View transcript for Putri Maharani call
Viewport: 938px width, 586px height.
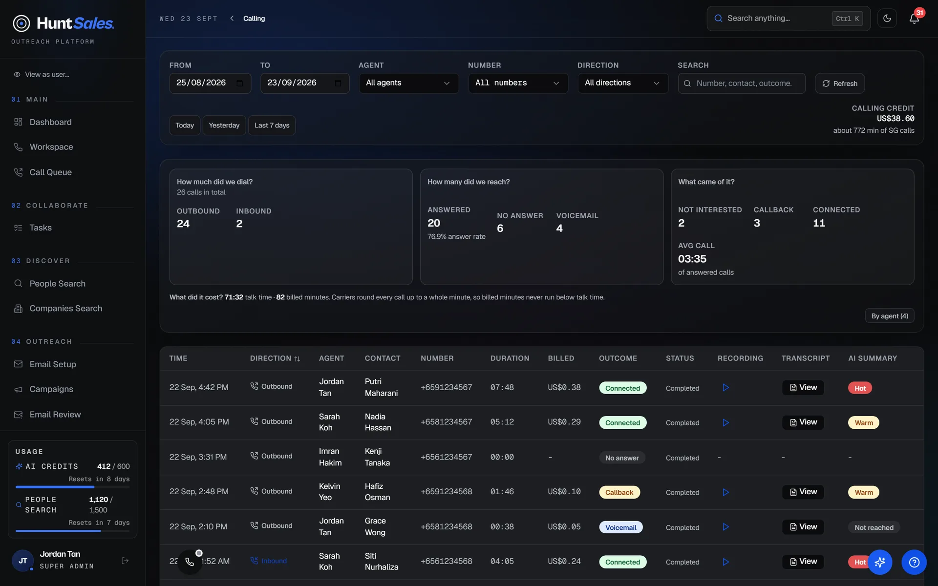(803, 388)
